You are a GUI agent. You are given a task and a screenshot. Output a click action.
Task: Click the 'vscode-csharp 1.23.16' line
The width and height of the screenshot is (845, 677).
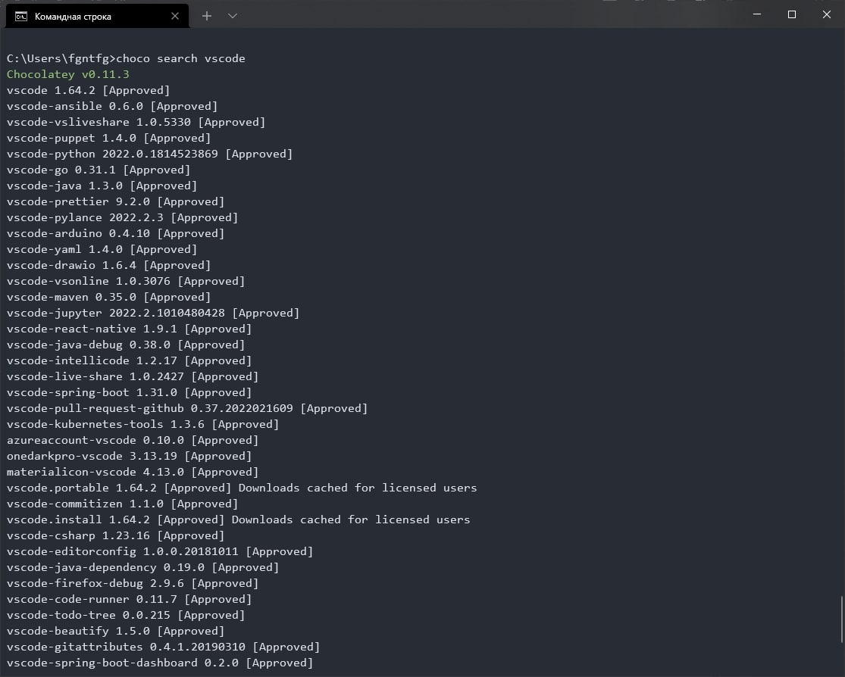115,535
